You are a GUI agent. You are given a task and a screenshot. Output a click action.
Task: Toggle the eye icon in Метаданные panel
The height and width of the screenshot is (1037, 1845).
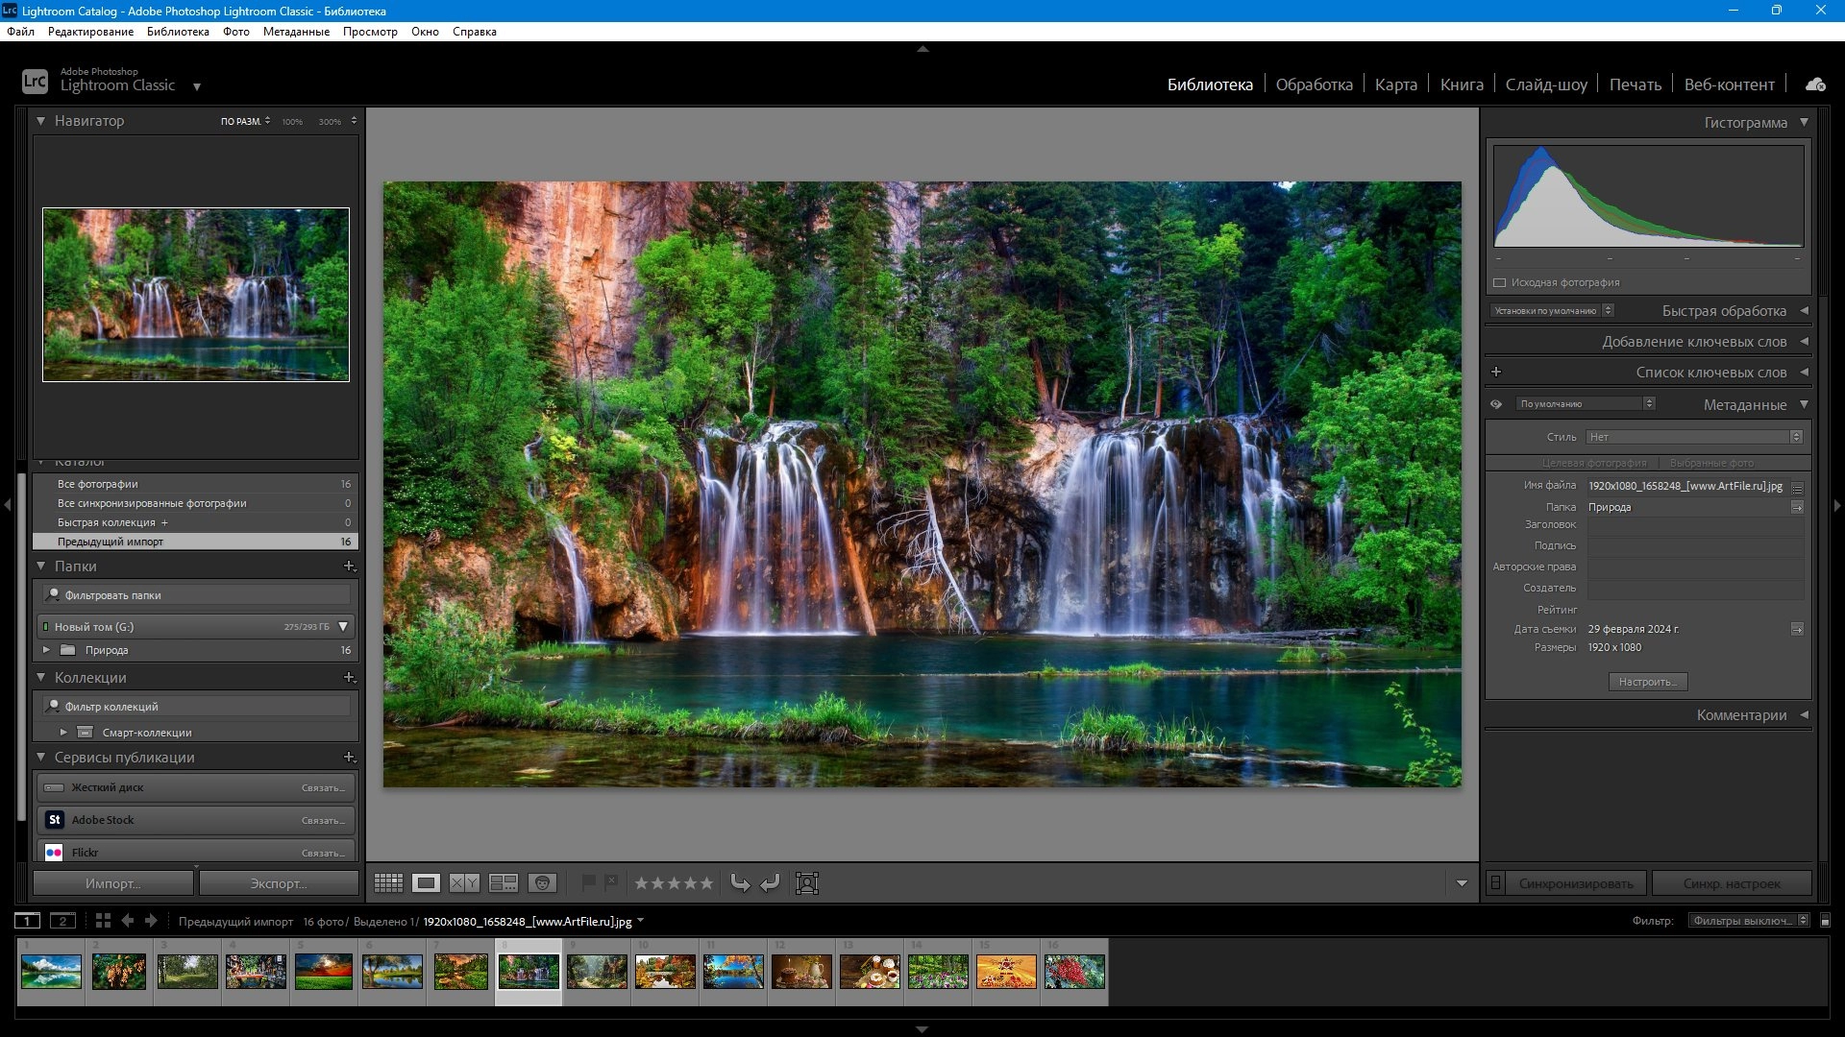click(1496, 404)
